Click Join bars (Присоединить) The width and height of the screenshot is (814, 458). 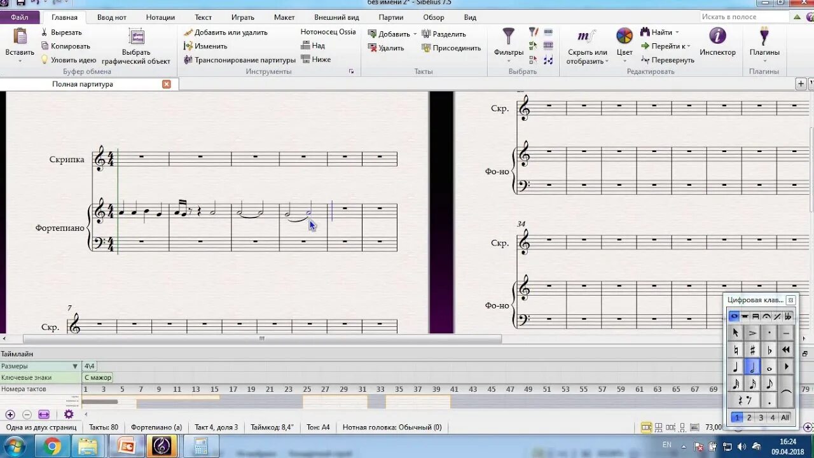[452, 48]
